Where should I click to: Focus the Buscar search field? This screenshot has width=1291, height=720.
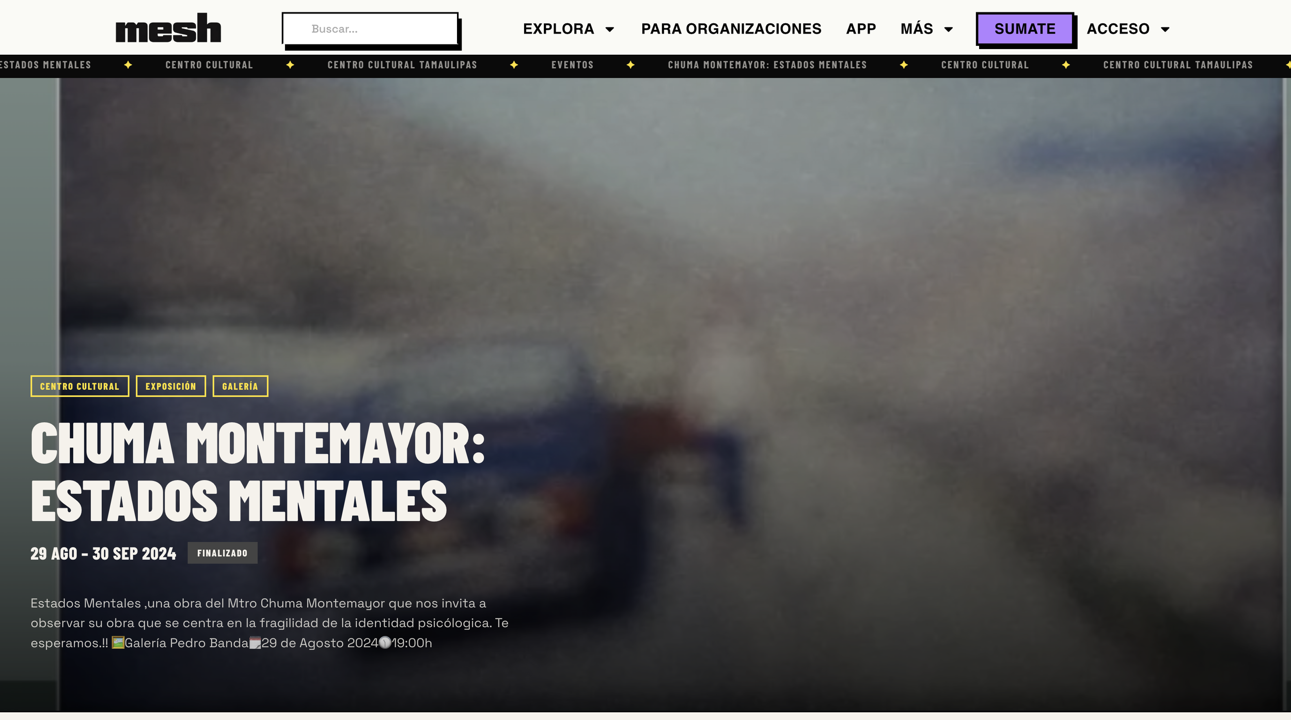[x=370, y=29]
